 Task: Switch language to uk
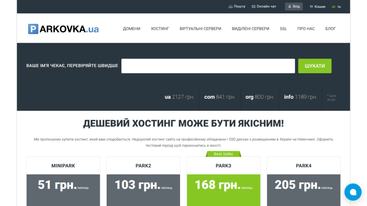(333, 6)
